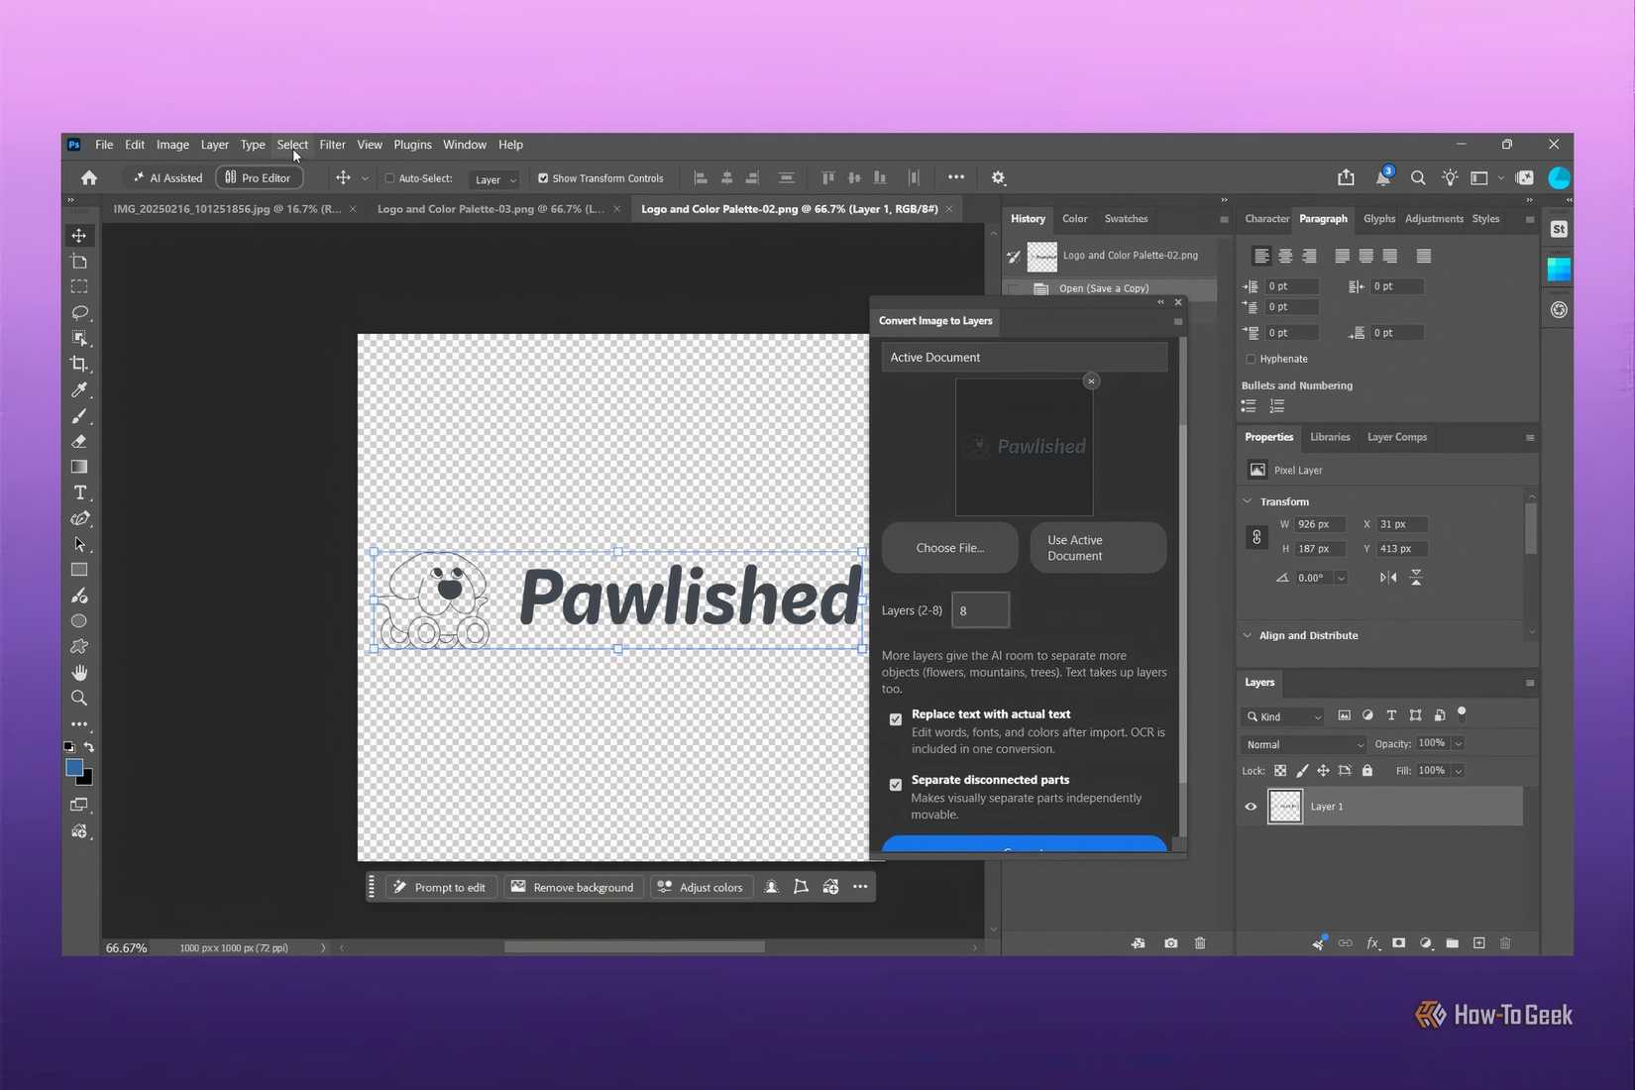The image size is (1635, 1090).
Task: Collapse the Transform section
Action: tap(1248, 501)
